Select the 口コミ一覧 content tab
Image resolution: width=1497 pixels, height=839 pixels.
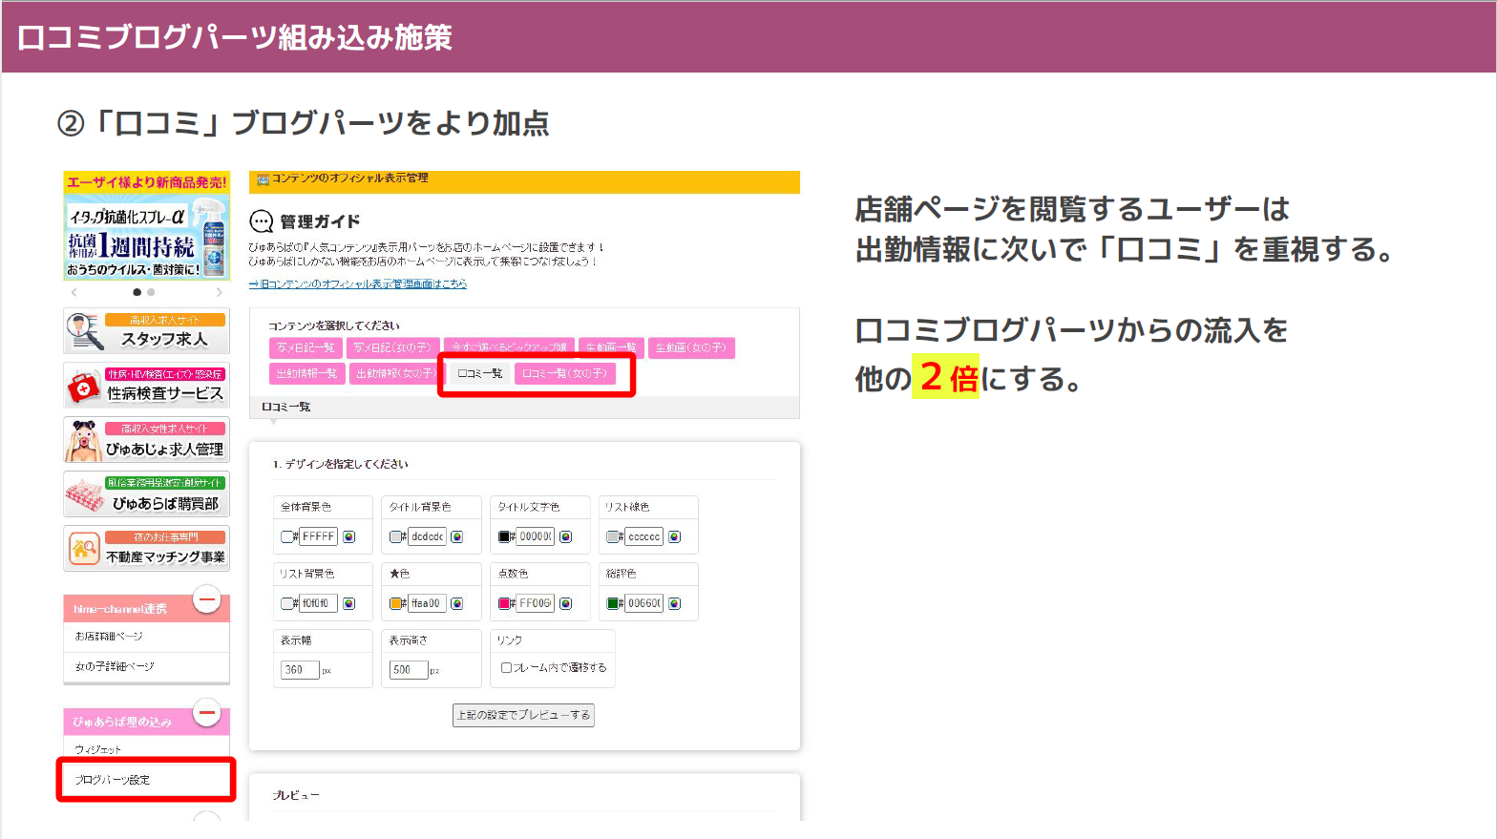point(479,373)
